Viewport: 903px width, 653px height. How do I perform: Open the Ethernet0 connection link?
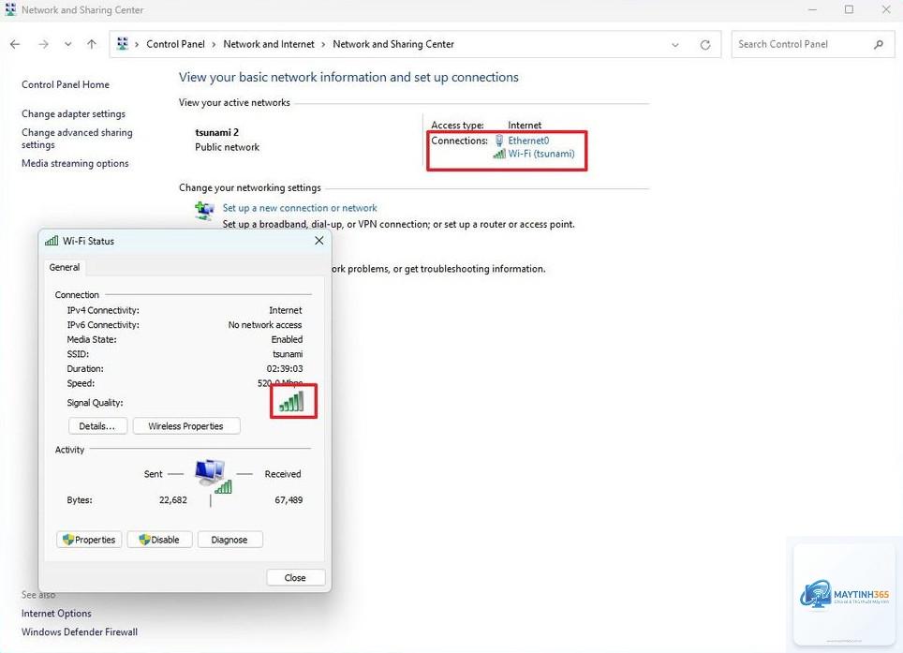528,141
